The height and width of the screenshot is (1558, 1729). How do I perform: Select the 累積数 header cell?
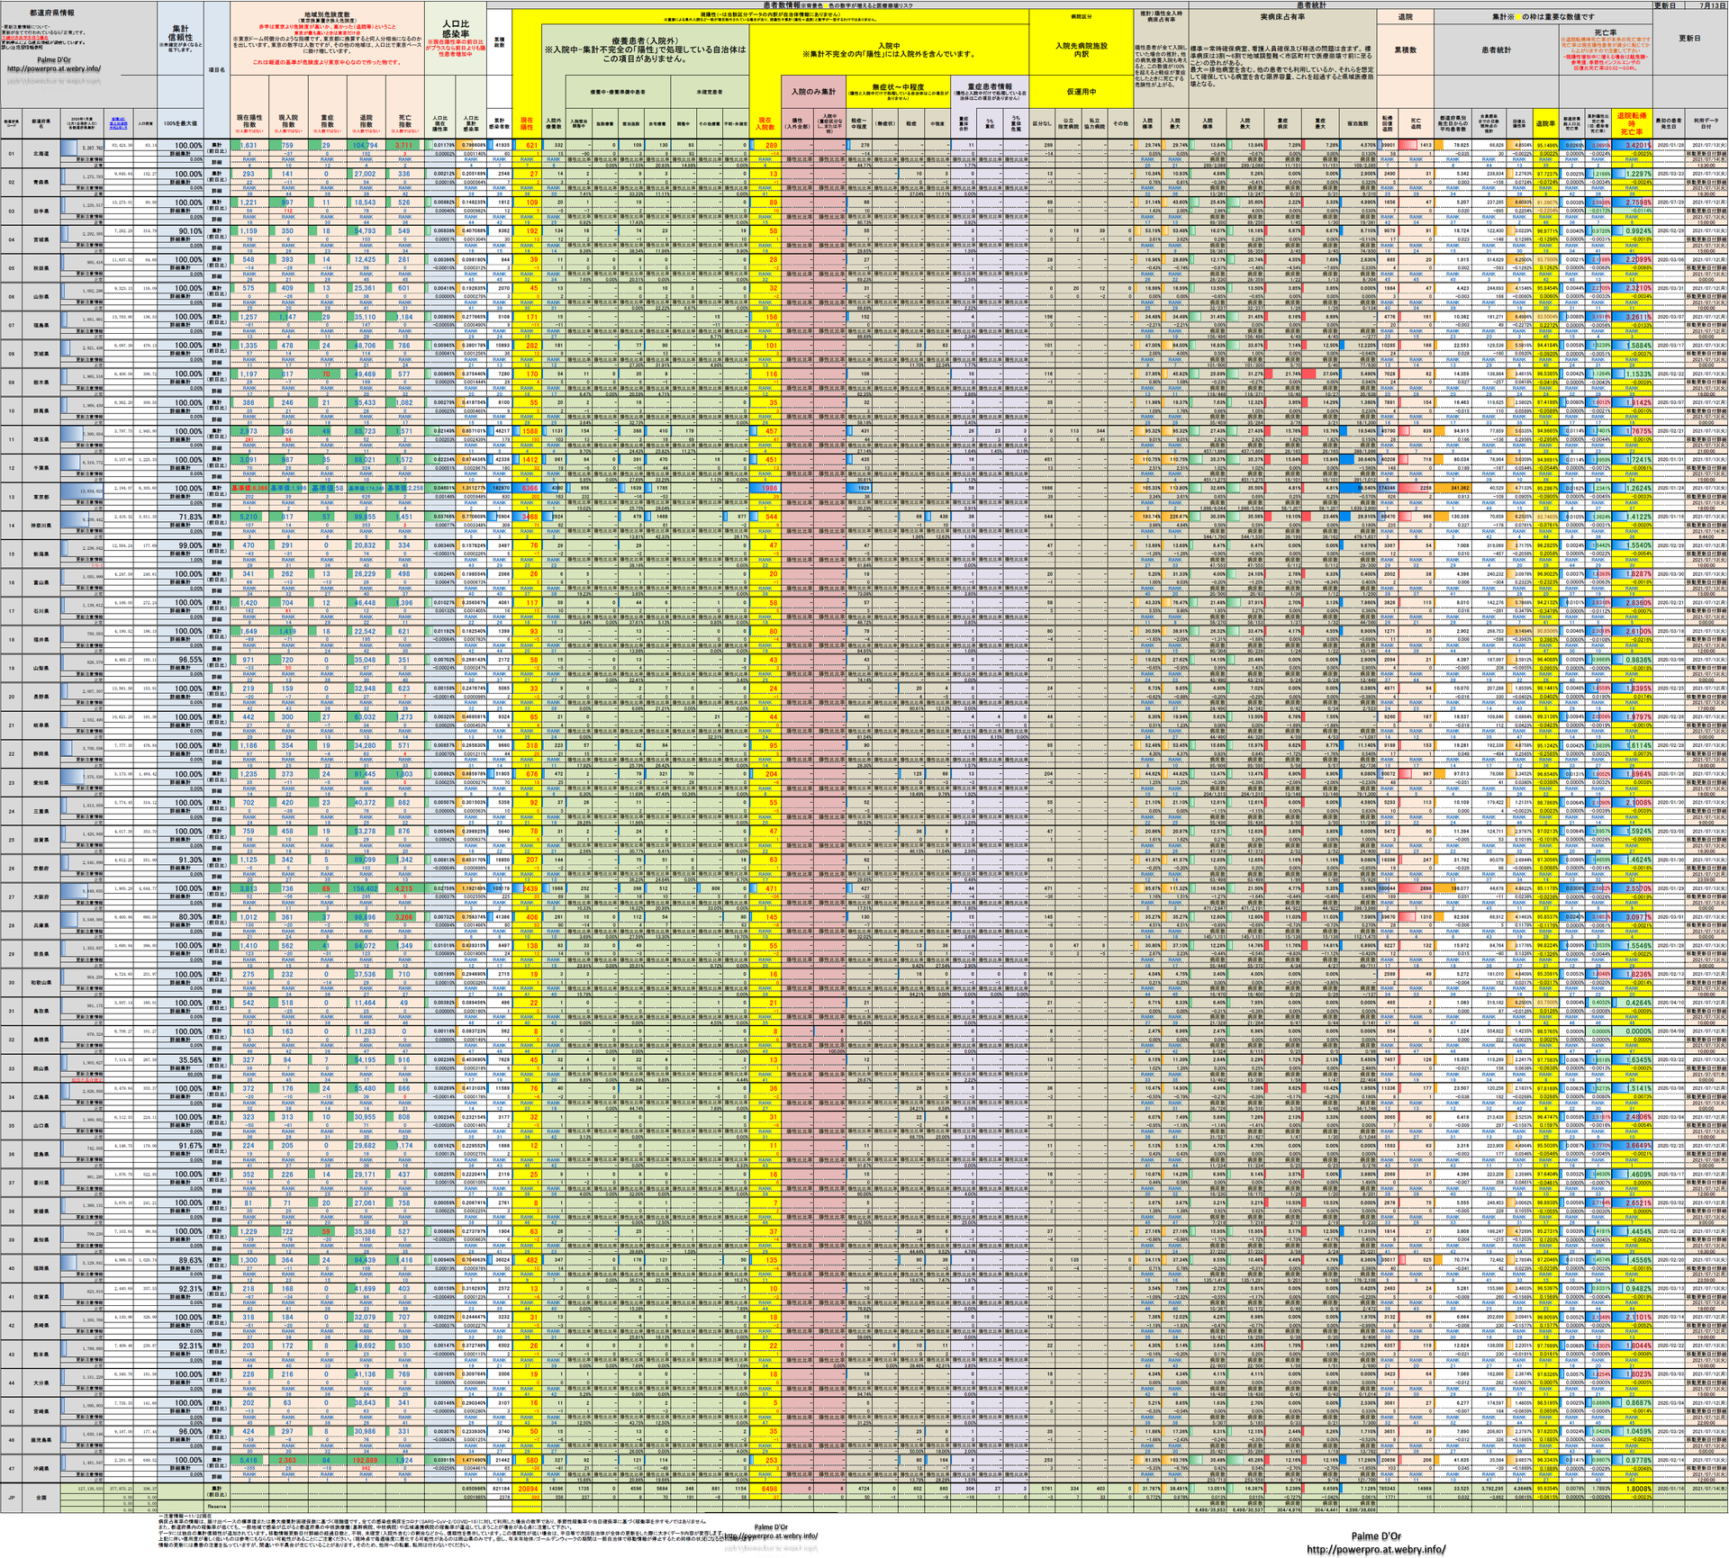coord(1405,50)
